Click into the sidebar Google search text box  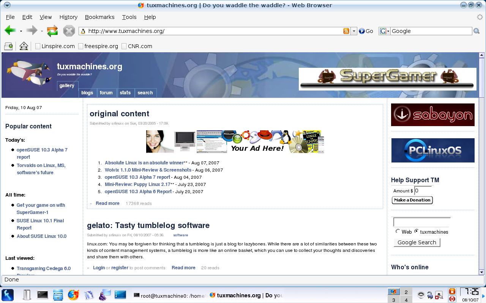pos(422,222)
